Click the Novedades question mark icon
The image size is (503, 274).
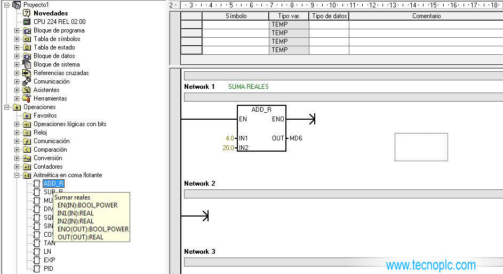[27, 13]
